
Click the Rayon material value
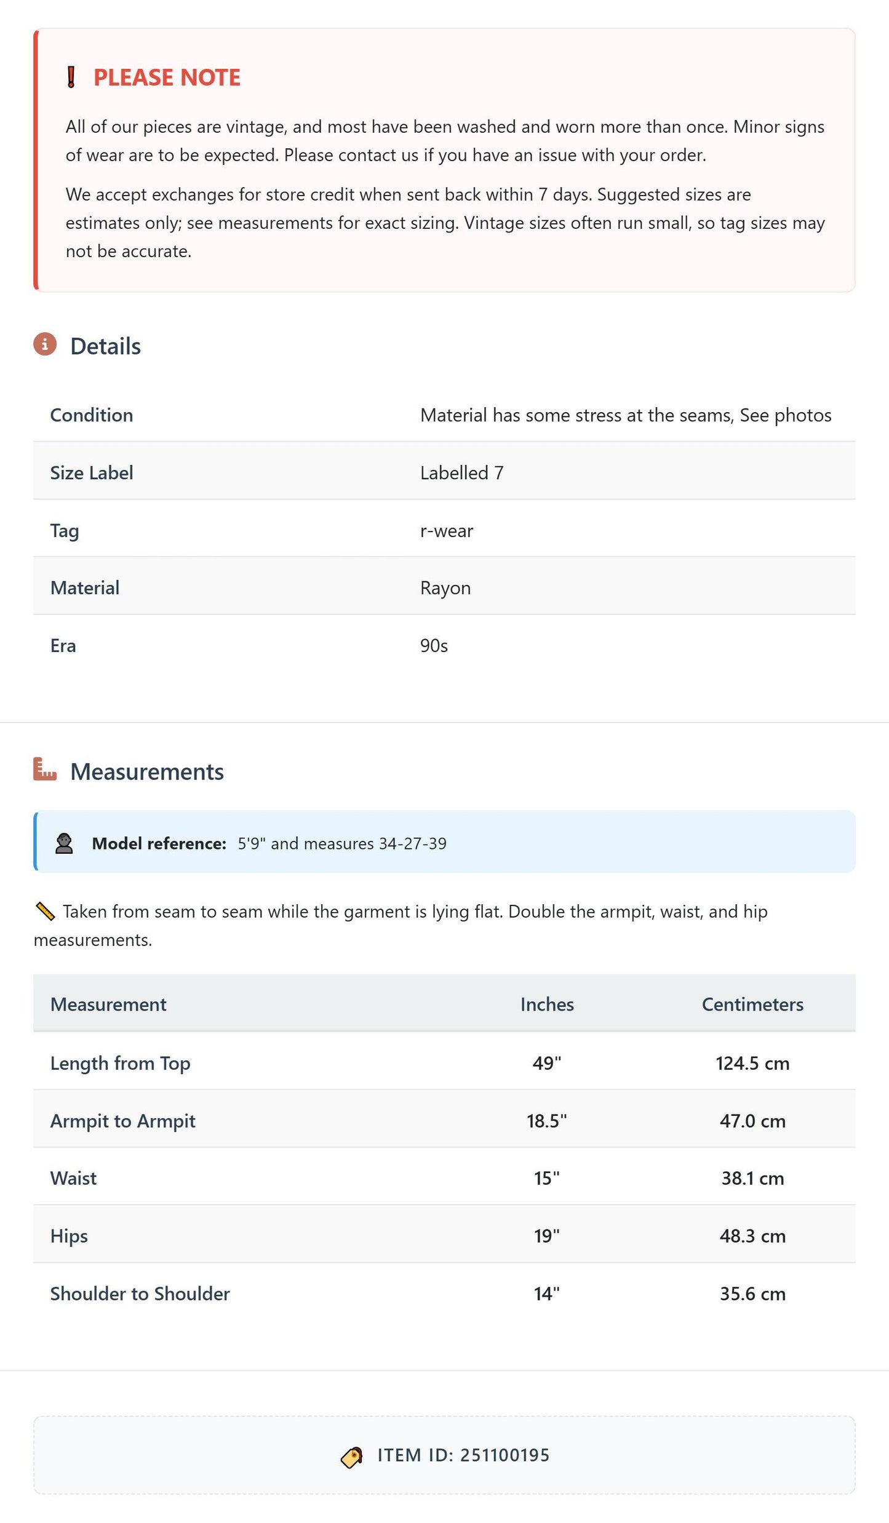tap(445, 588)
